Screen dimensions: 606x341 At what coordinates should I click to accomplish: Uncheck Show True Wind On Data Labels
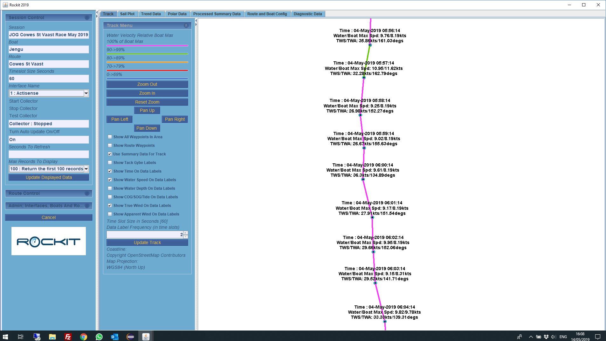click(110, 206)
